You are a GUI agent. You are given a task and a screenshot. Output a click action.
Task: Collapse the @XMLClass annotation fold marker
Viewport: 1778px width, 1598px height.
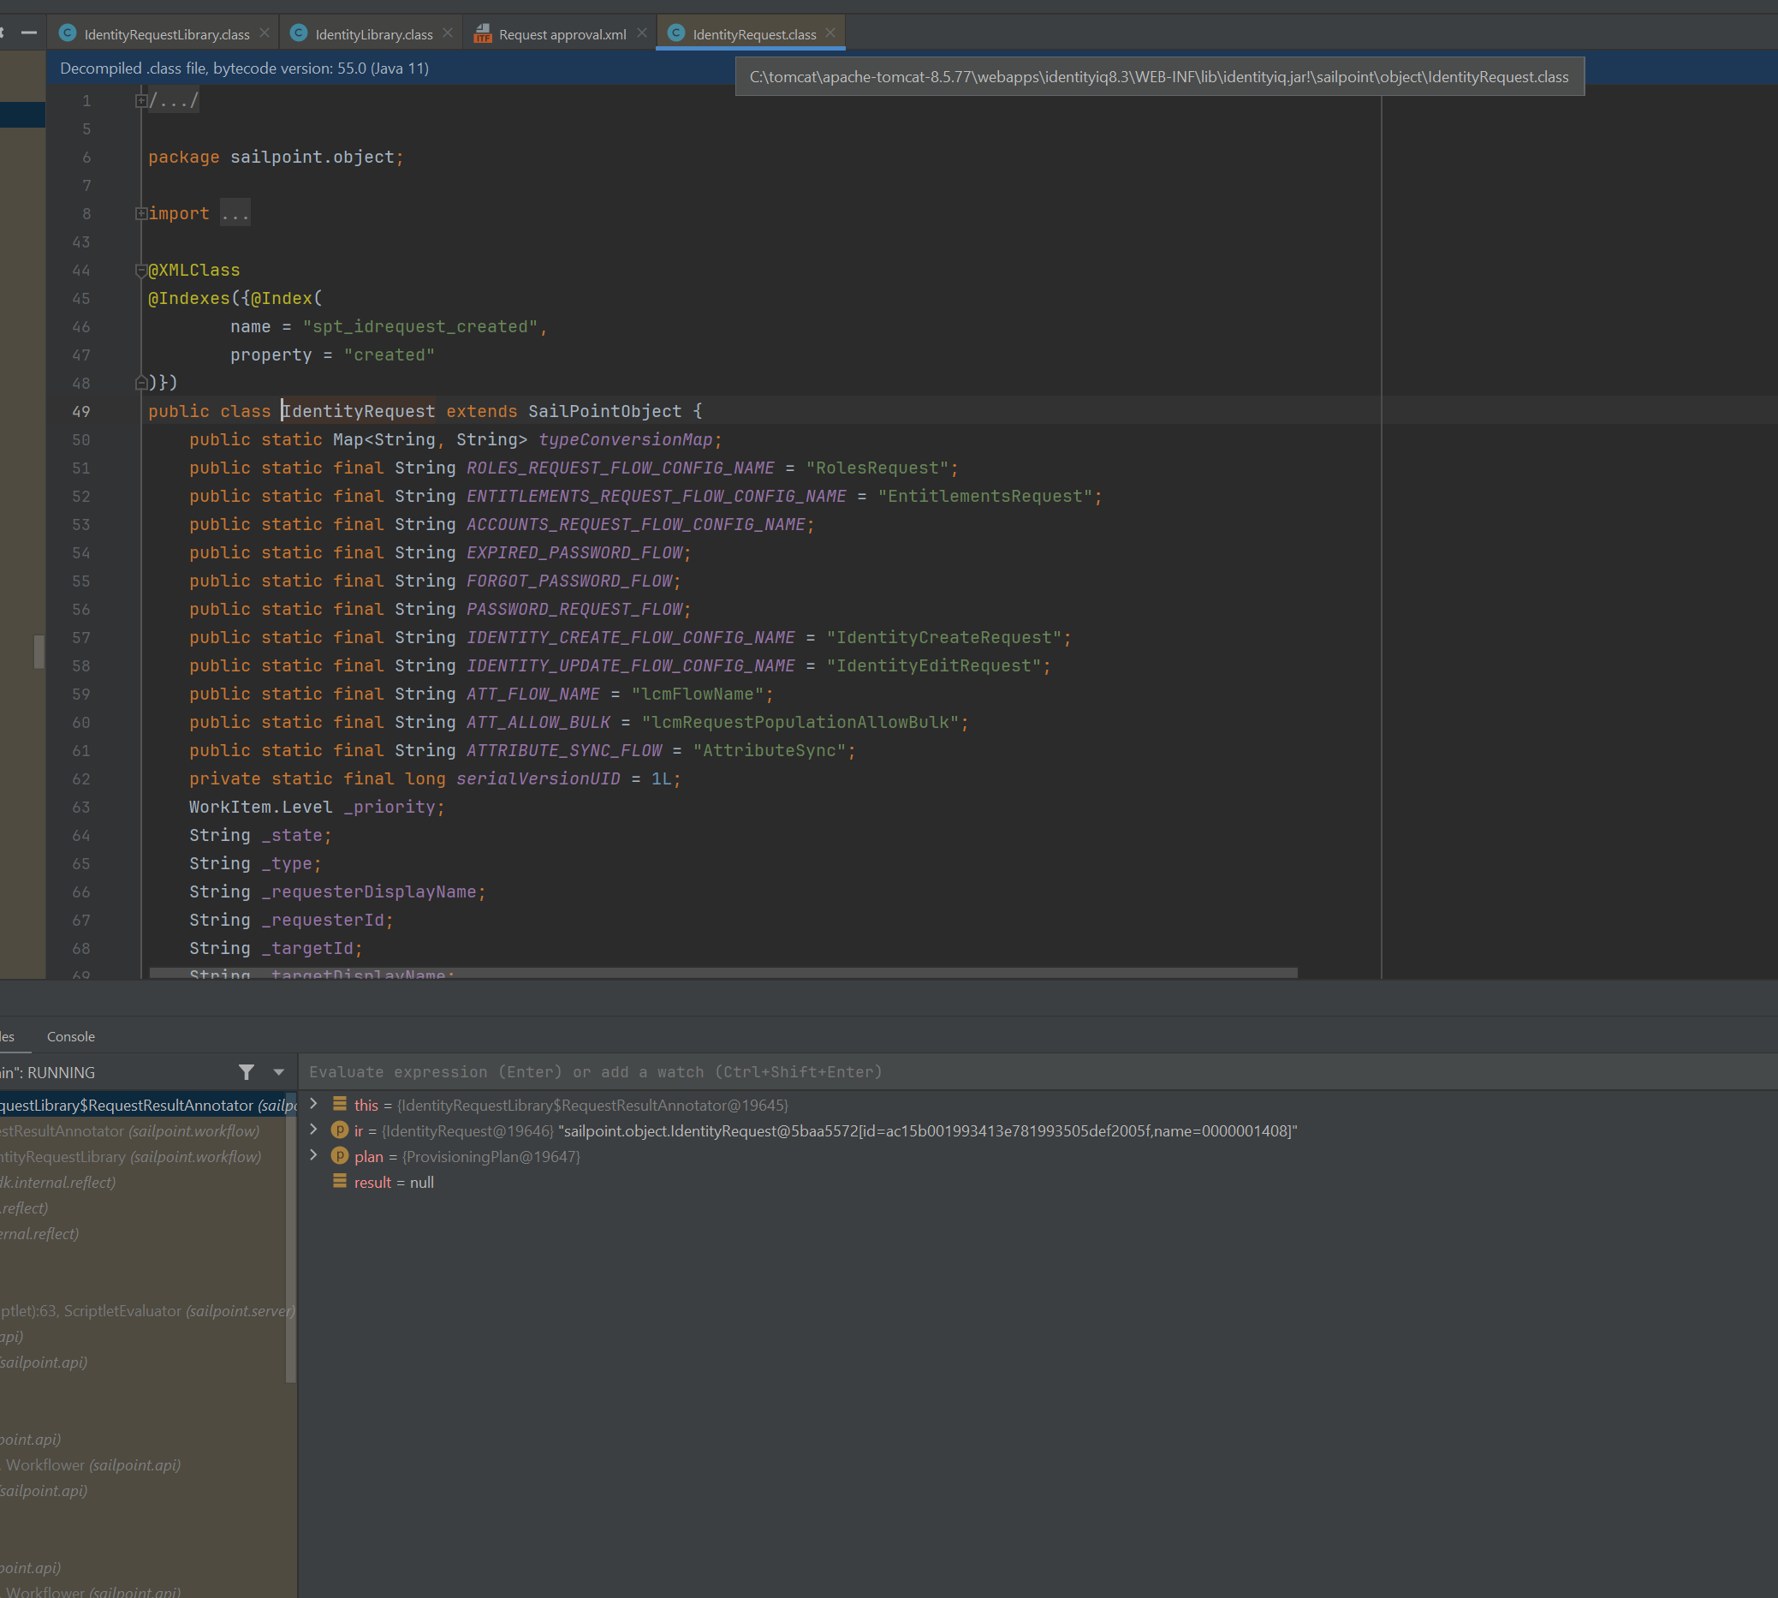point(140,271)
